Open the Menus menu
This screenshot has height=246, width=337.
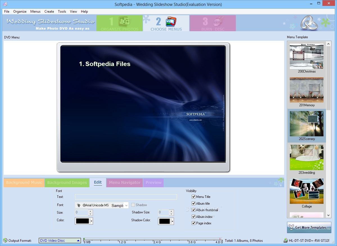pos(35,12)
